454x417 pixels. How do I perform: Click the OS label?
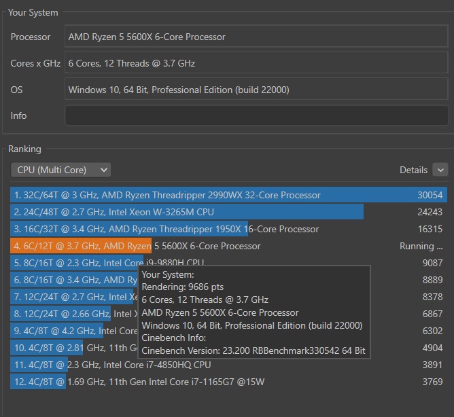[16, 90]
